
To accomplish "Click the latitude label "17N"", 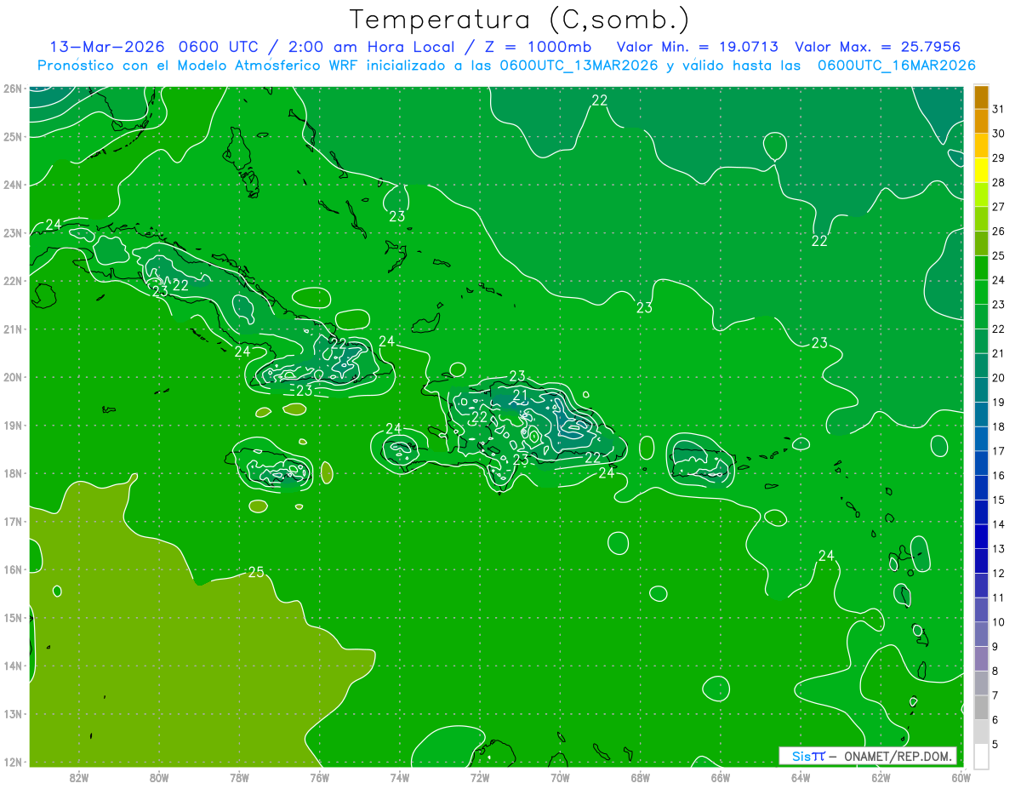I will pos(13,522).
